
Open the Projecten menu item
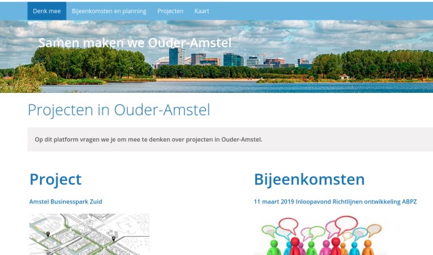(170, 11)
